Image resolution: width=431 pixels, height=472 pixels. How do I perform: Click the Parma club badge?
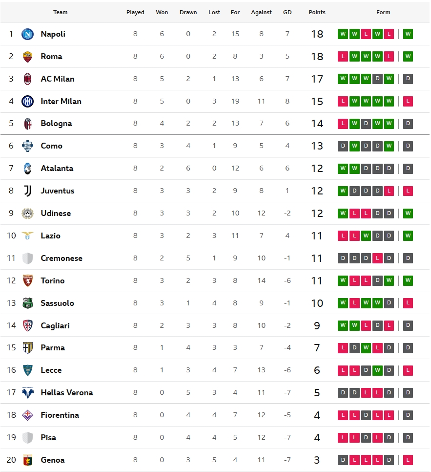pyautogui.click(x=27, y=348)
